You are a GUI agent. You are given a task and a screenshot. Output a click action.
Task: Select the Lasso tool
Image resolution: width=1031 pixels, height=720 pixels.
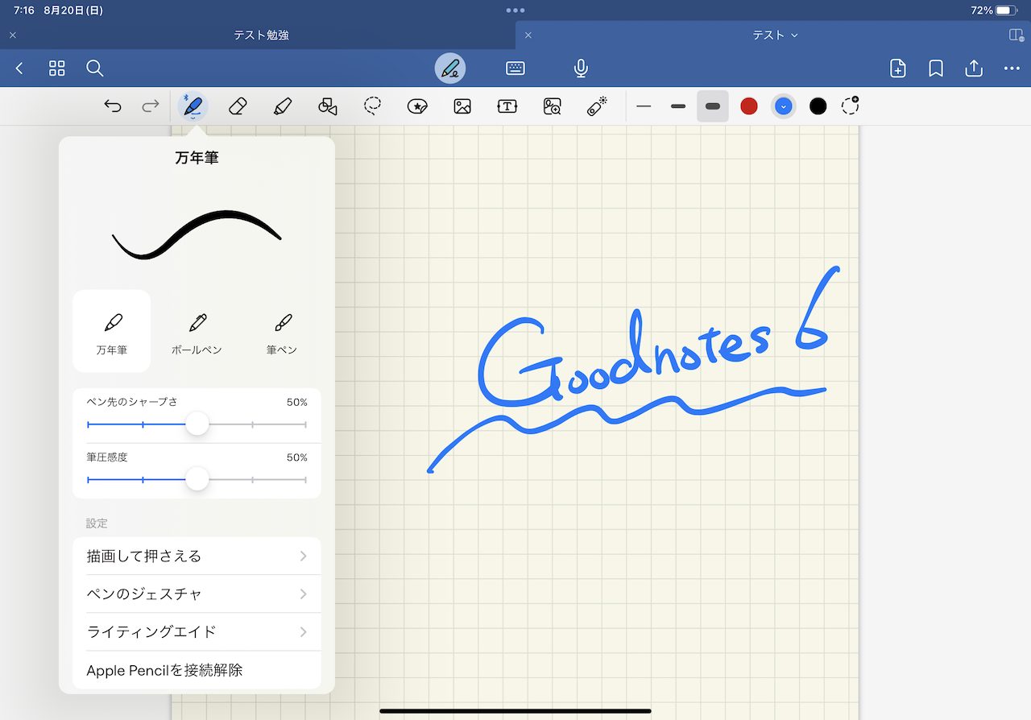click(x=372, y=106)
